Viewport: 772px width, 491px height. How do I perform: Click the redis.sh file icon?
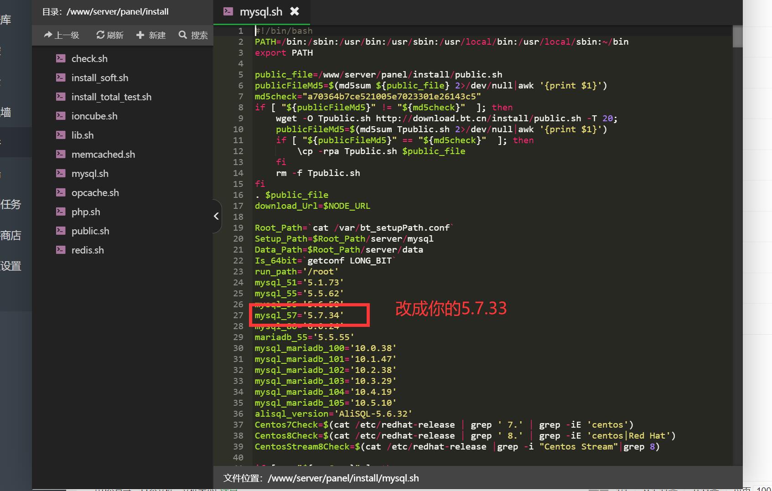pos(61,250)
